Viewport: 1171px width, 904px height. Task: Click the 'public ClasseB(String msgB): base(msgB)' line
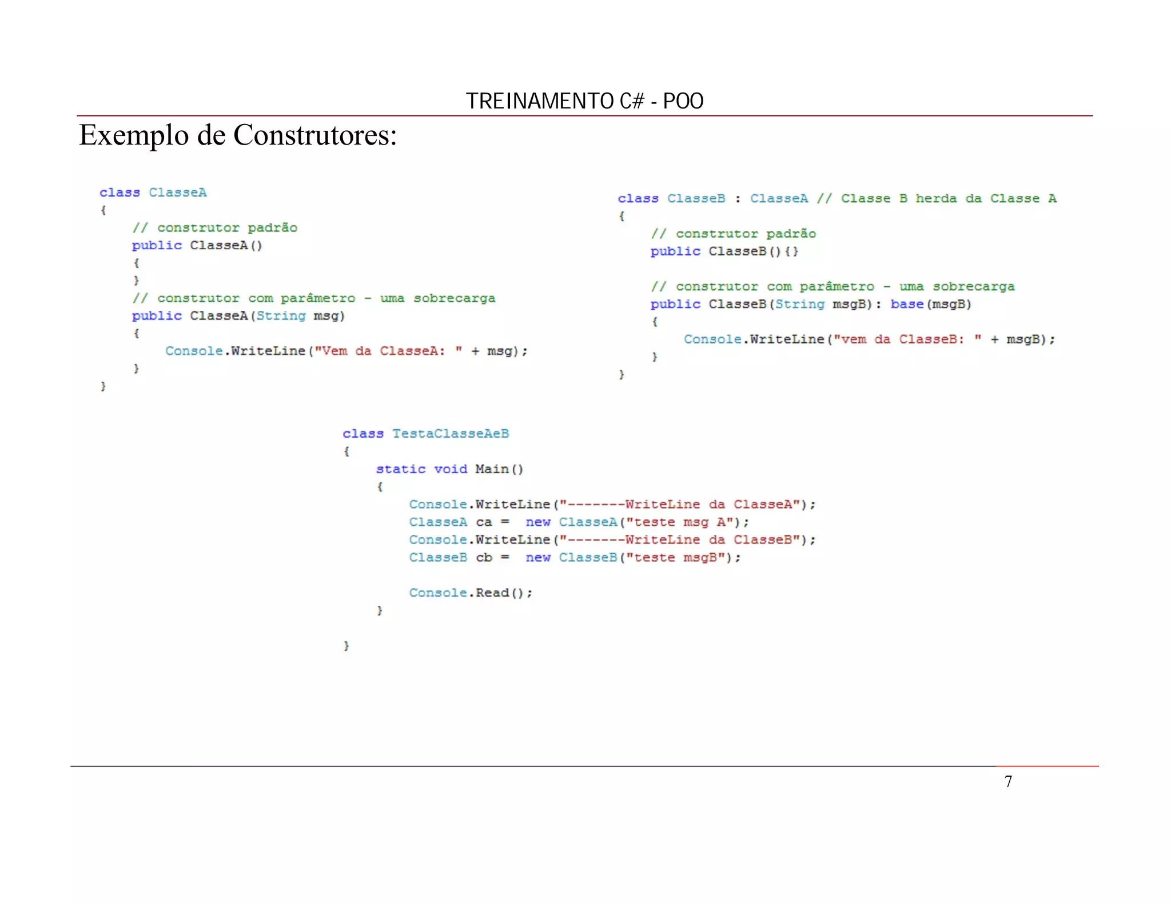(x=811, y=305)
